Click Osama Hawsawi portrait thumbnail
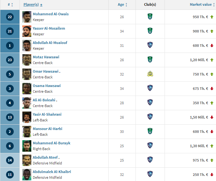The width and height of the screenshot is (216, 181). pyautogui.click(x=27, y=89)
